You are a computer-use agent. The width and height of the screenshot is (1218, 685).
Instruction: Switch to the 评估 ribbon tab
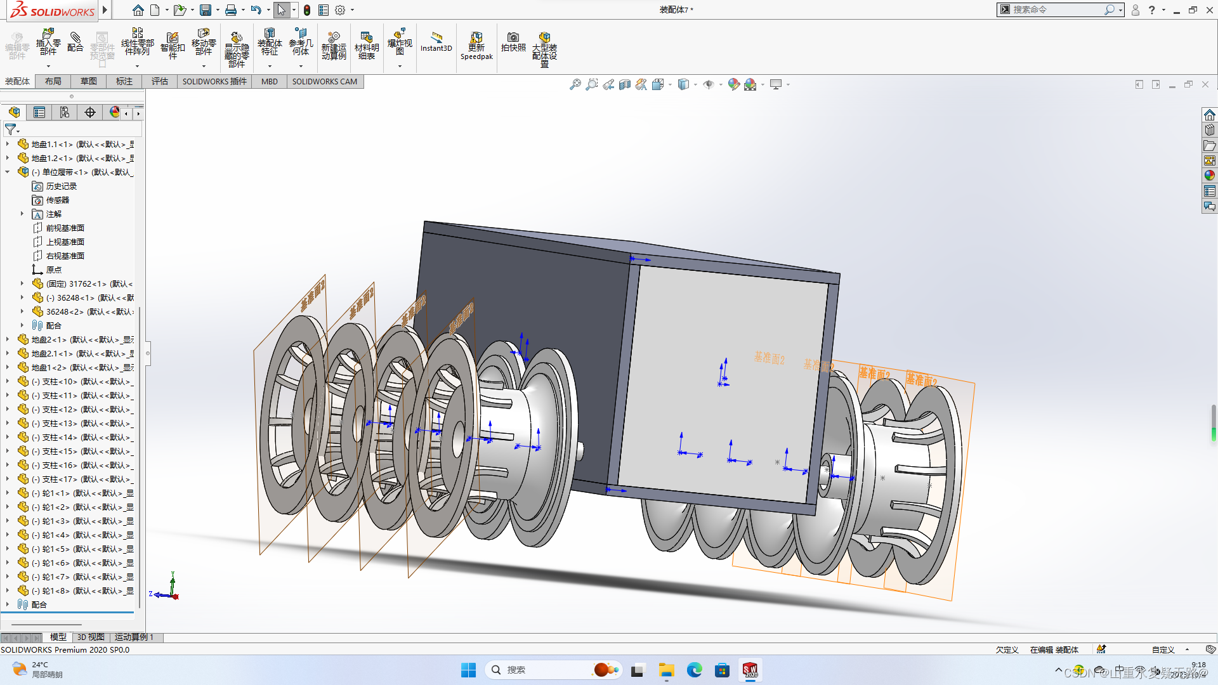160,81
